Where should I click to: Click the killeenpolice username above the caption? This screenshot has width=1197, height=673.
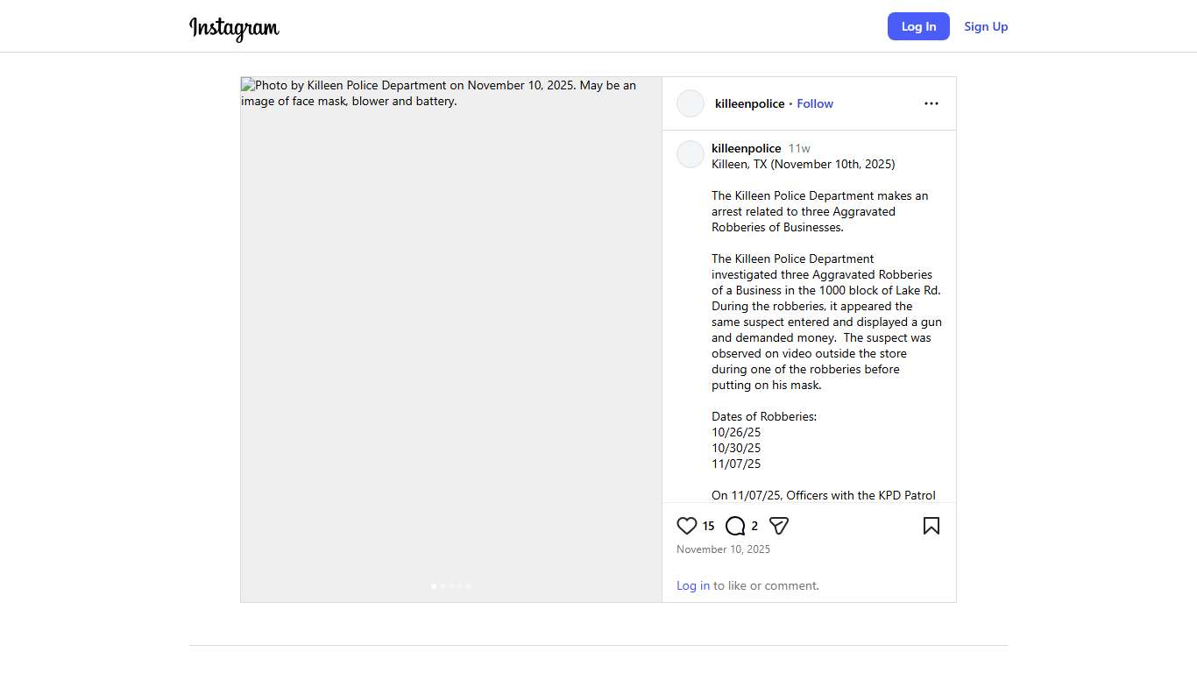(746, 148)
